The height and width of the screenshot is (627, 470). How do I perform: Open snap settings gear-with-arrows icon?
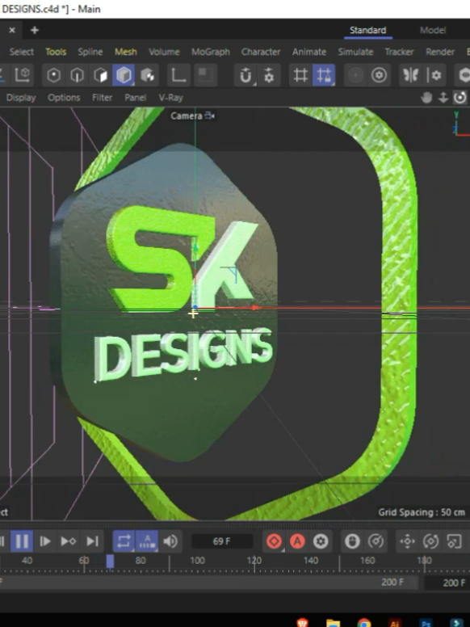point(269,75)
